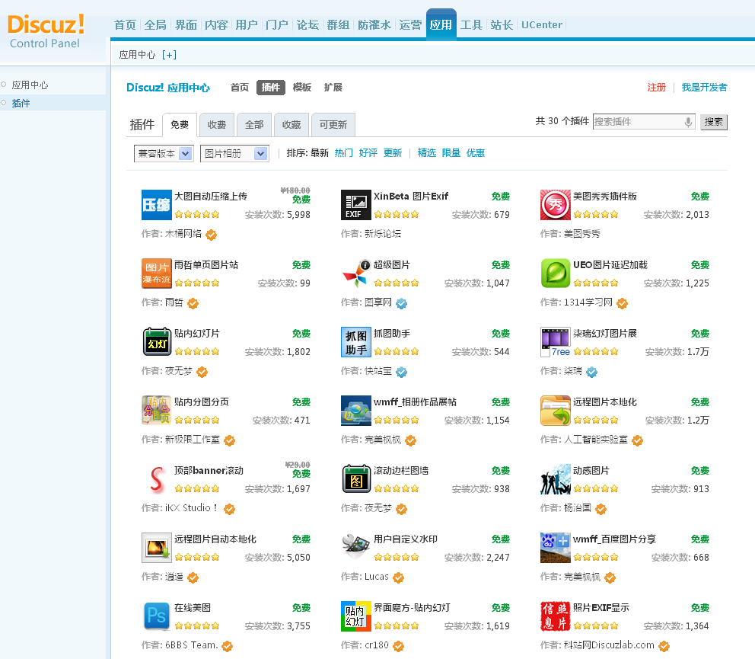755x659 pixels.
Task: Select 插件 in left sidebar
Action: 21,103
